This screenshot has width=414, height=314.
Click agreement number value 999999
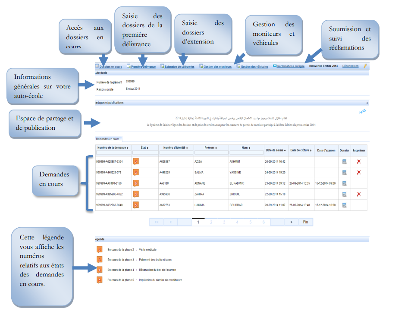(130, 82)
